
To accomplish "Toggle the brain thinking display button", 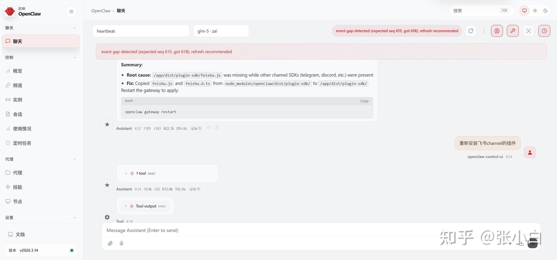I will [x=497, y=31].
